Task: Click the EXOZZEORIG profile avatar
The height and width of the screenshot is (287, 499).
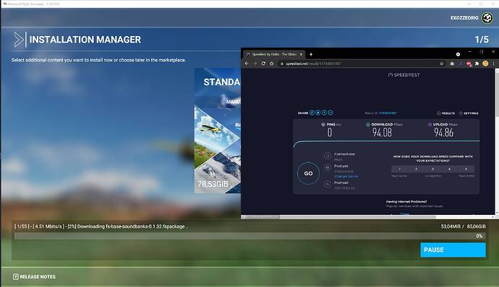Action: pos(487,18)
